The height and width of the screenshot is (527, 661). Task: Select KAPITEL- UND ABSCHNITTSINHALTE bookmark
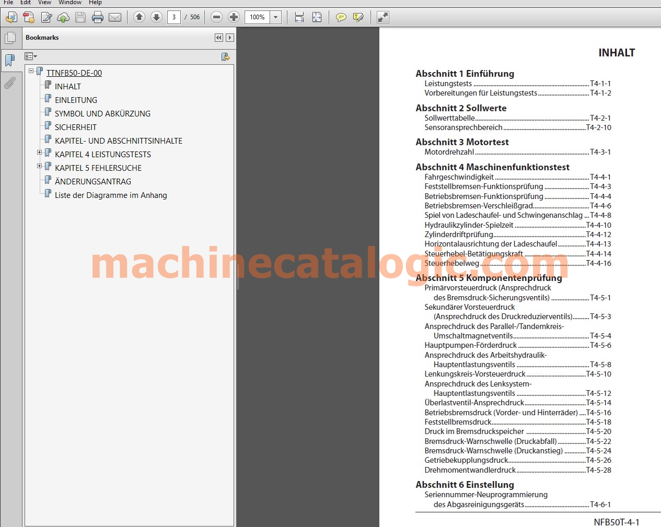coord(119,141)
